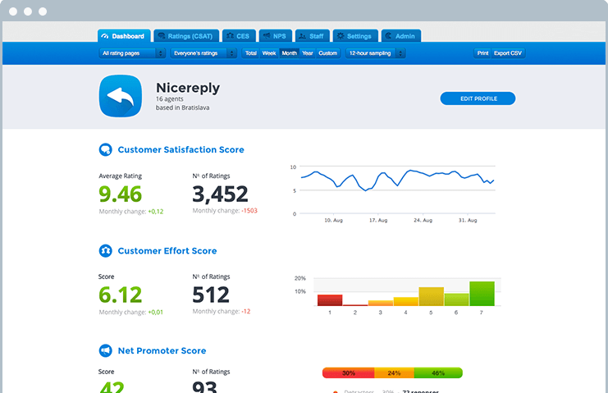Go to the NPS tab

pyautogui.click(x=276, y=36)
